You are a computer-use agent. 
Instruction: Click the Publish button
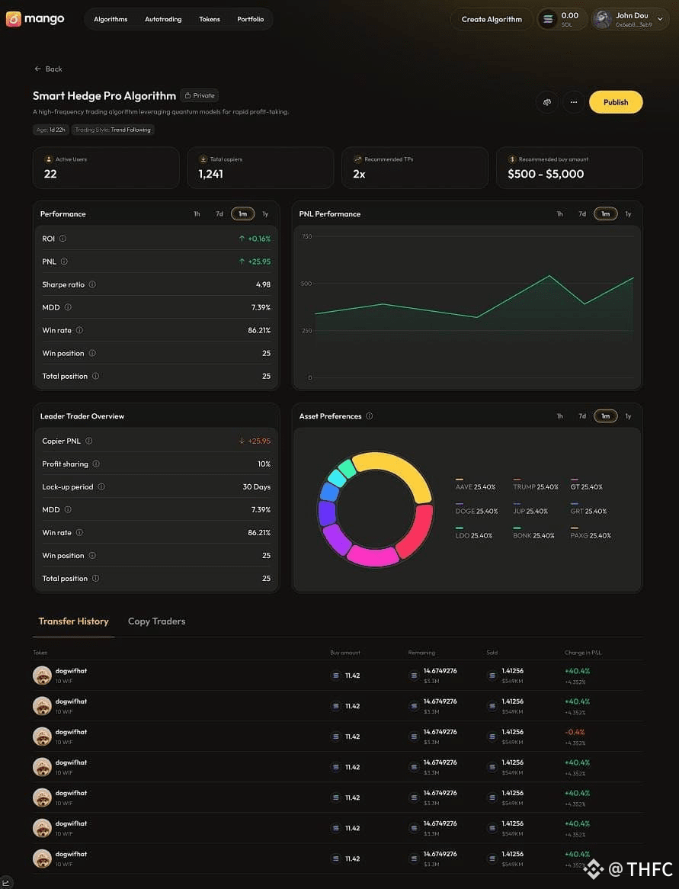(x=616, y=102)
